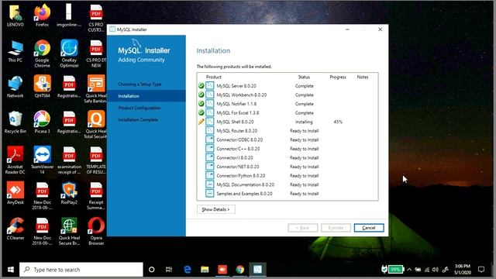Open File Explorer from taskbar
The width and height of the screenshot is (496, 279).
tap(205, 270)
